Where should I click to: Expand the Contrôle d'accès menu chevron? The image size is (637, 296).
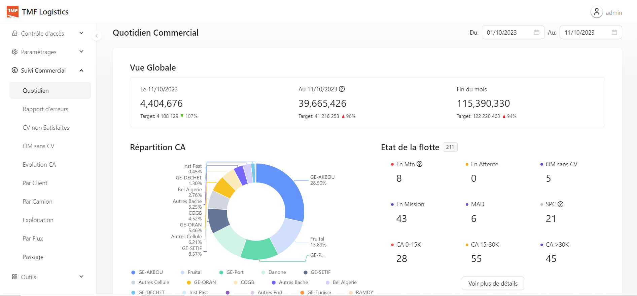pos(81,33)
